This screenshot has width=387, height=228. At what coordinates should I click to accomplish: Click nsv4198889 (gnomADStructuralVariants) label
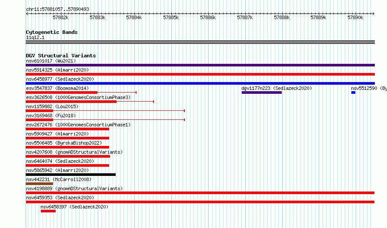click(x=74, y=188)
